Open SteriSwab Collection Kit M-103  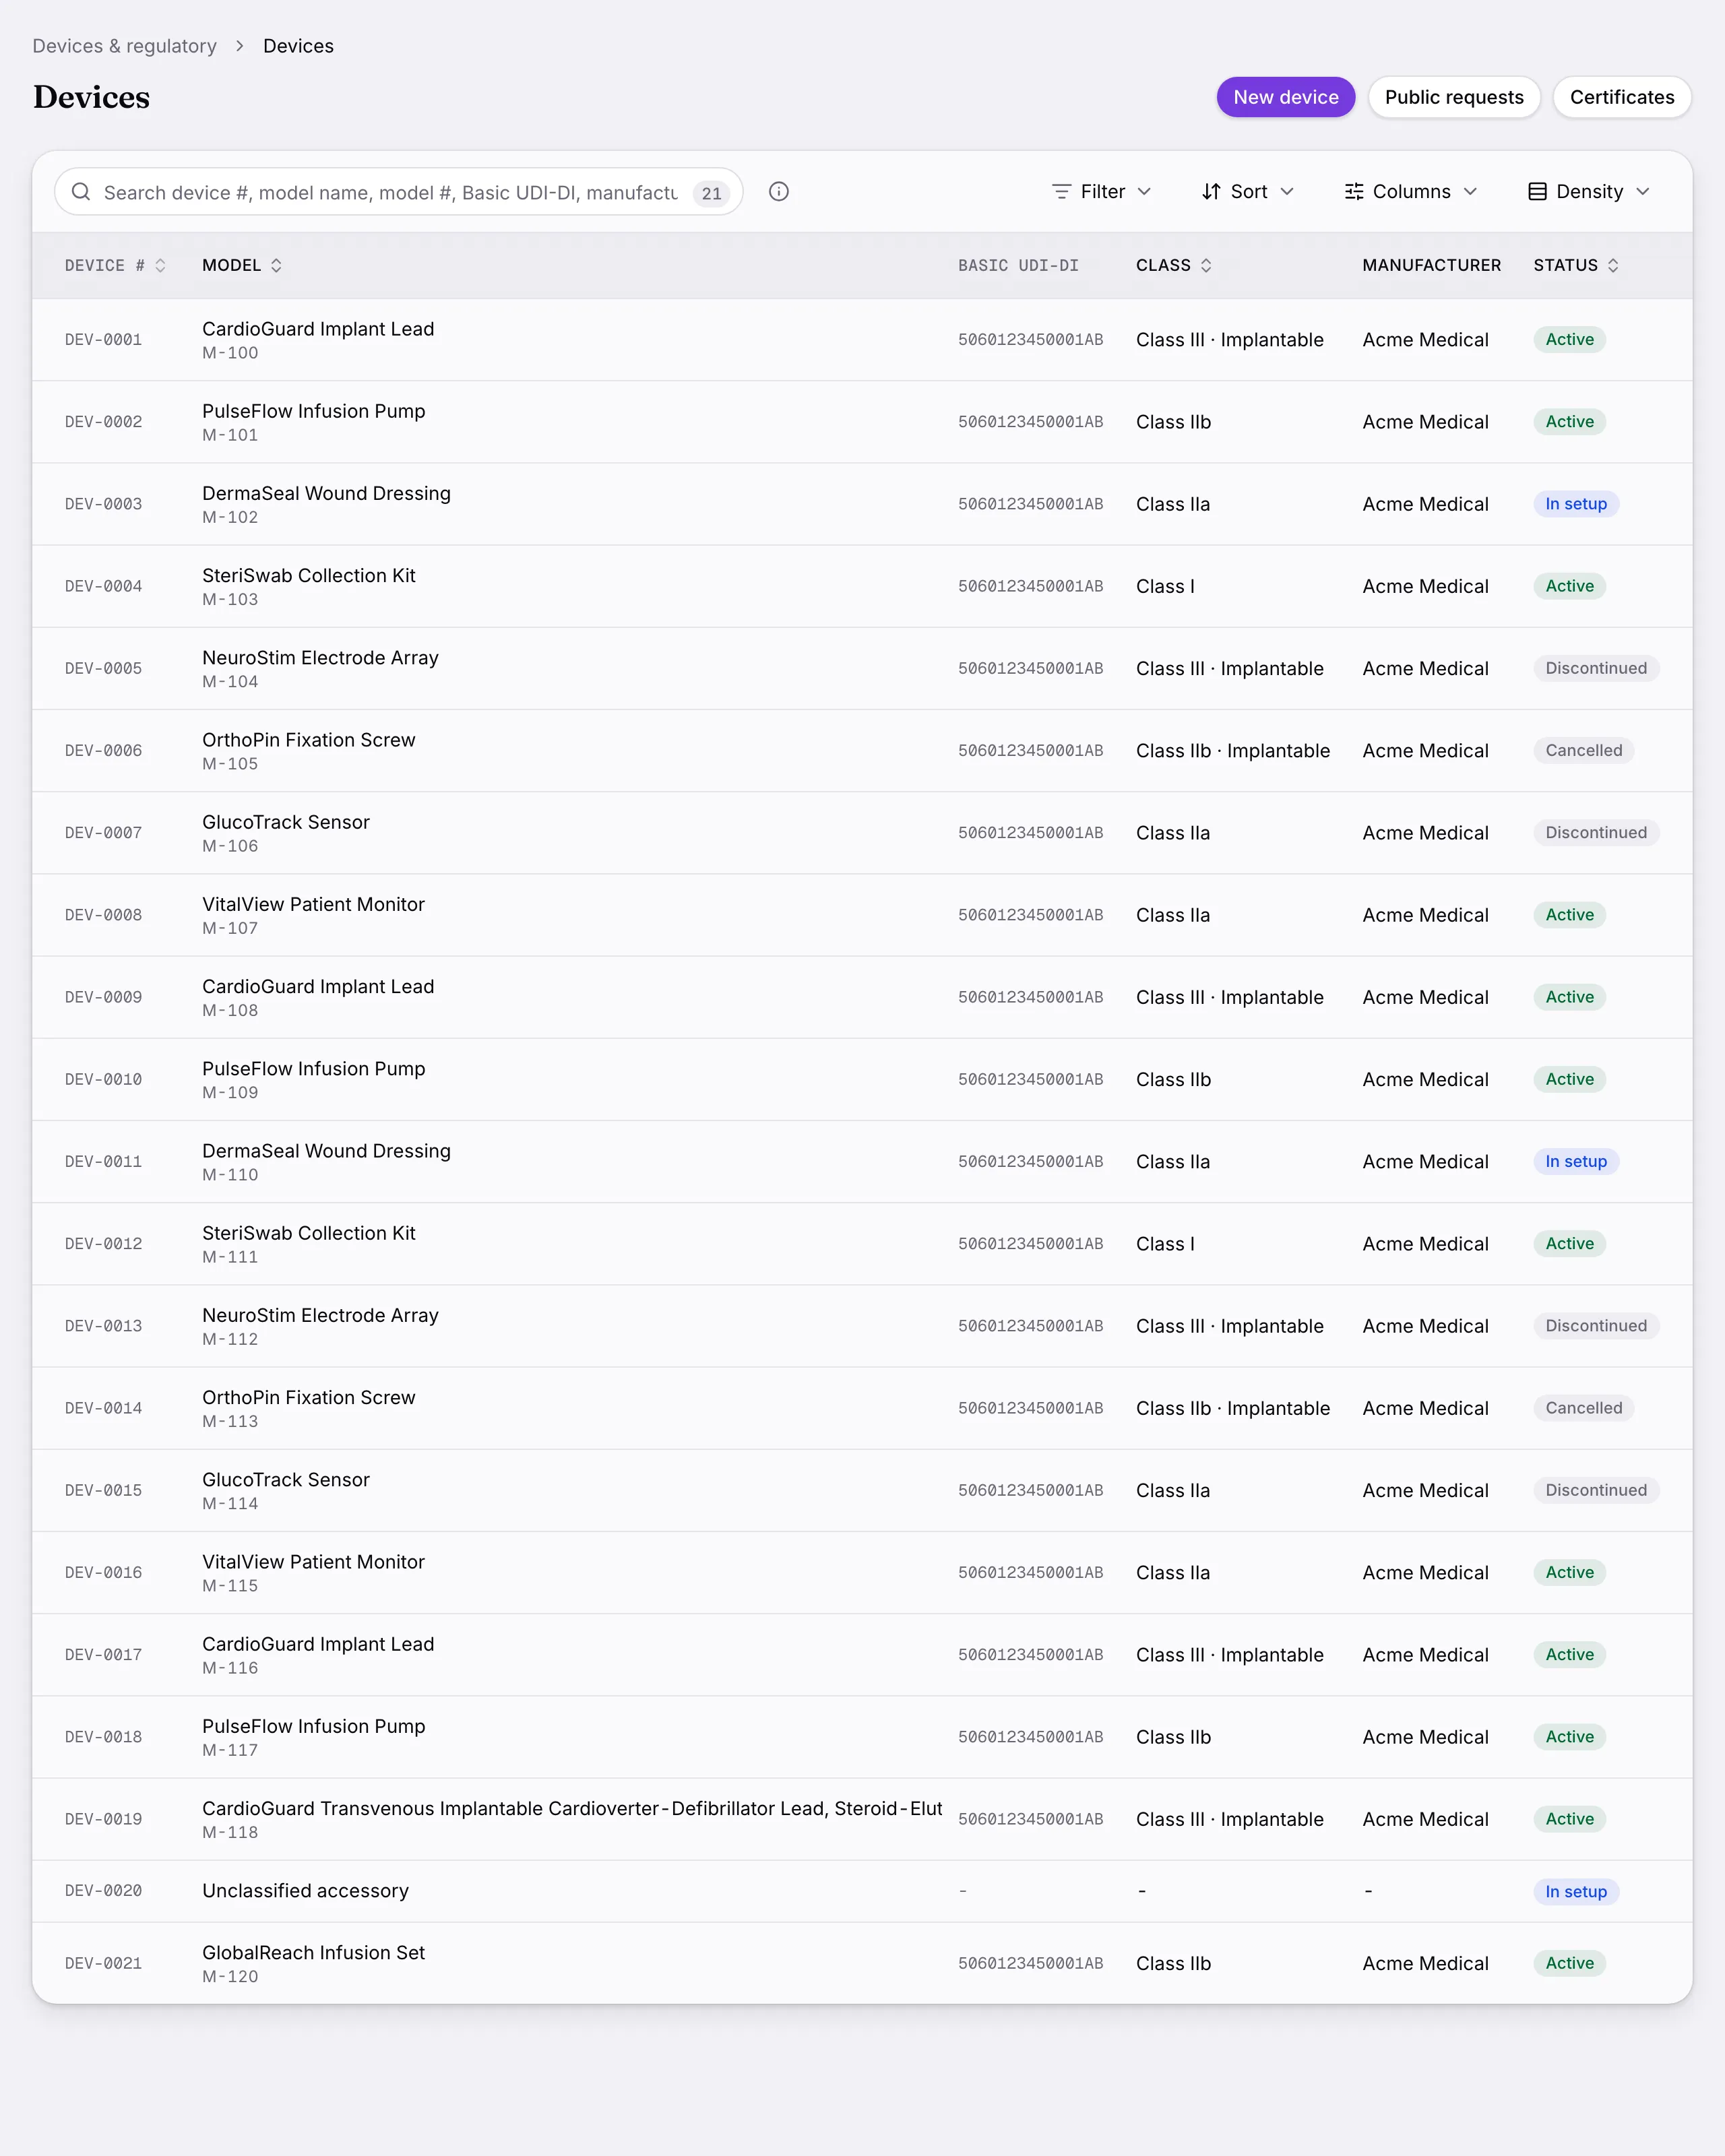(x=308, y=586)
